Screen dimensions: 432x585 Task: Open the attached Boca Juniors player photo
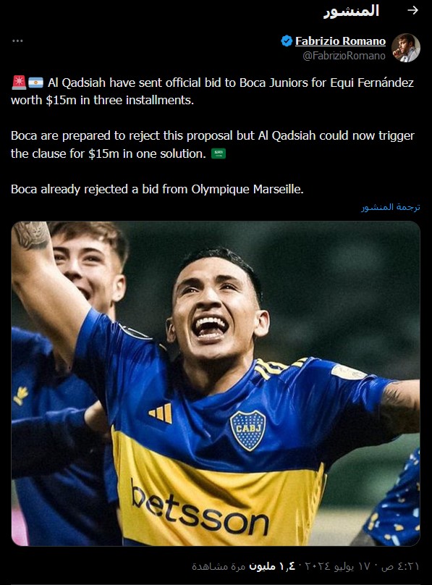click(216, 384)
